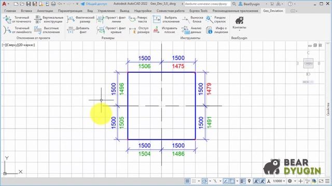Switch to Аннотации ribbon tab
The width and height of the screenshot is (332, 186).
[x=45, y=11]
